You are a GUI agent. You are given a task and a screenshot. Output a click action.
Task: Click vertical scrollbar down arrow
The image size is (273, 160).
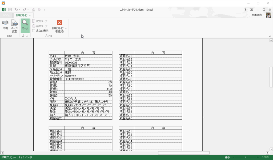(x=271, y=149)
